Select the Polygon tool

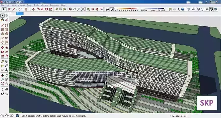click(x=7, y=34)
